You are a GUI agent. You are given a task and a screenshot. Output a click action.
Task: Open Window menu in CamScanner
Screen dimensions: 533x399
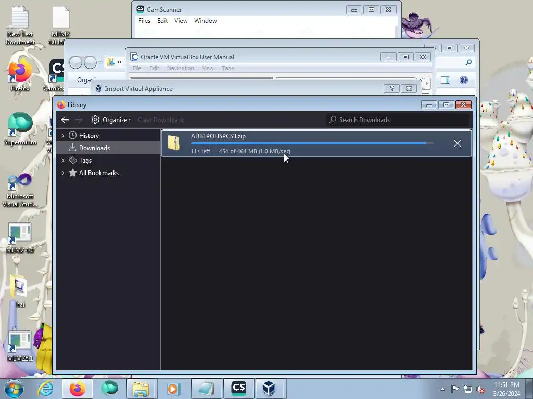point(205,21)
